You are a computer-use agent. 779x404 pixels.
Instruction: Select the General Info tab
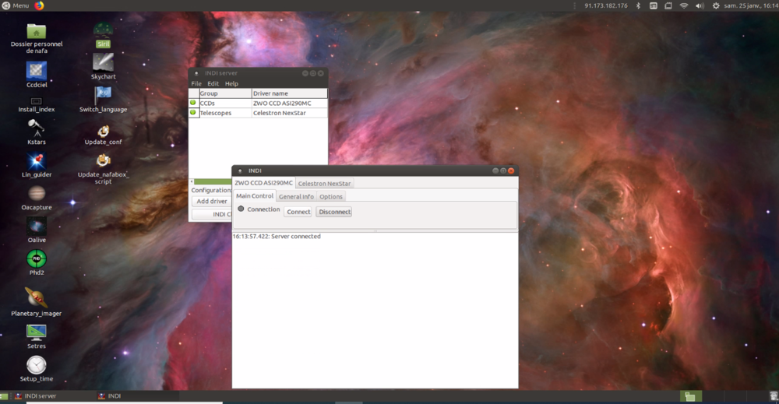[296, 196]
